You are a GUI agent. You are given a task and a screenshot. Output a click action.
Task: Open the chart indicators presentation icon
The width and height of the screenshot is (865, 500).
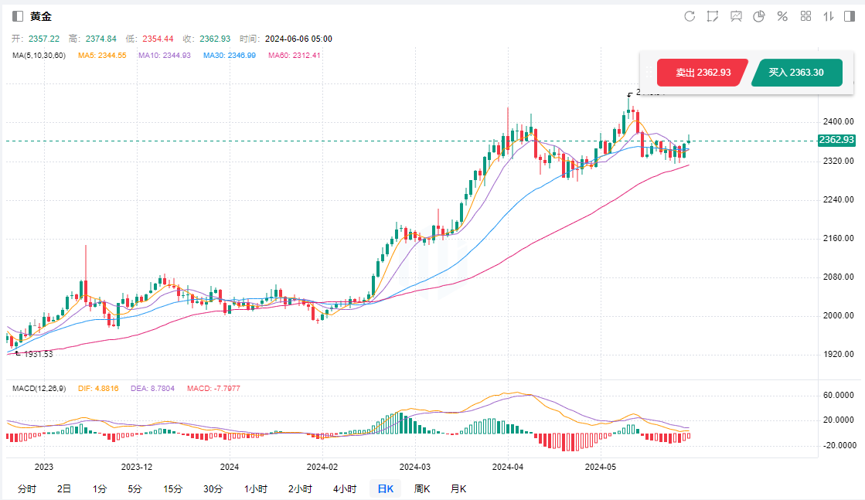[x=736, y=16]
